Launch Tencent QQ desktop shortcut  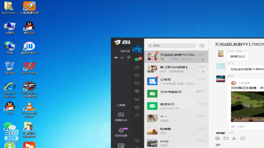pos(29,28)
